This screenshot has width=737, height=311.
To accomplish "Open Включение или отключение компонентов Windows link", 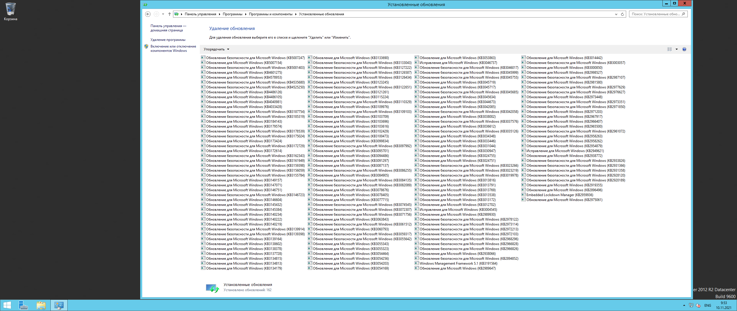I will coord(173,48).
